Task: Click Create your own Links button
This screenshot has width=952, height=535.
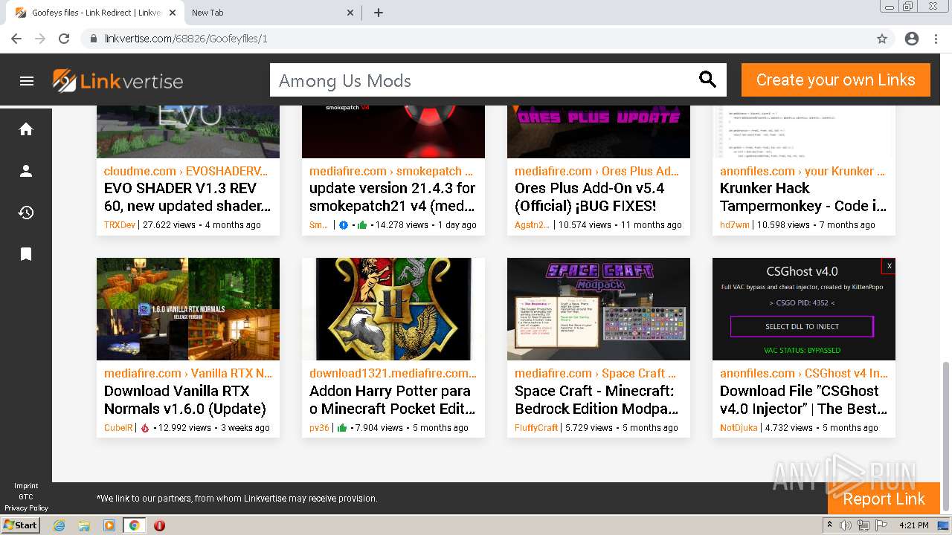Action: coord(836,80)
